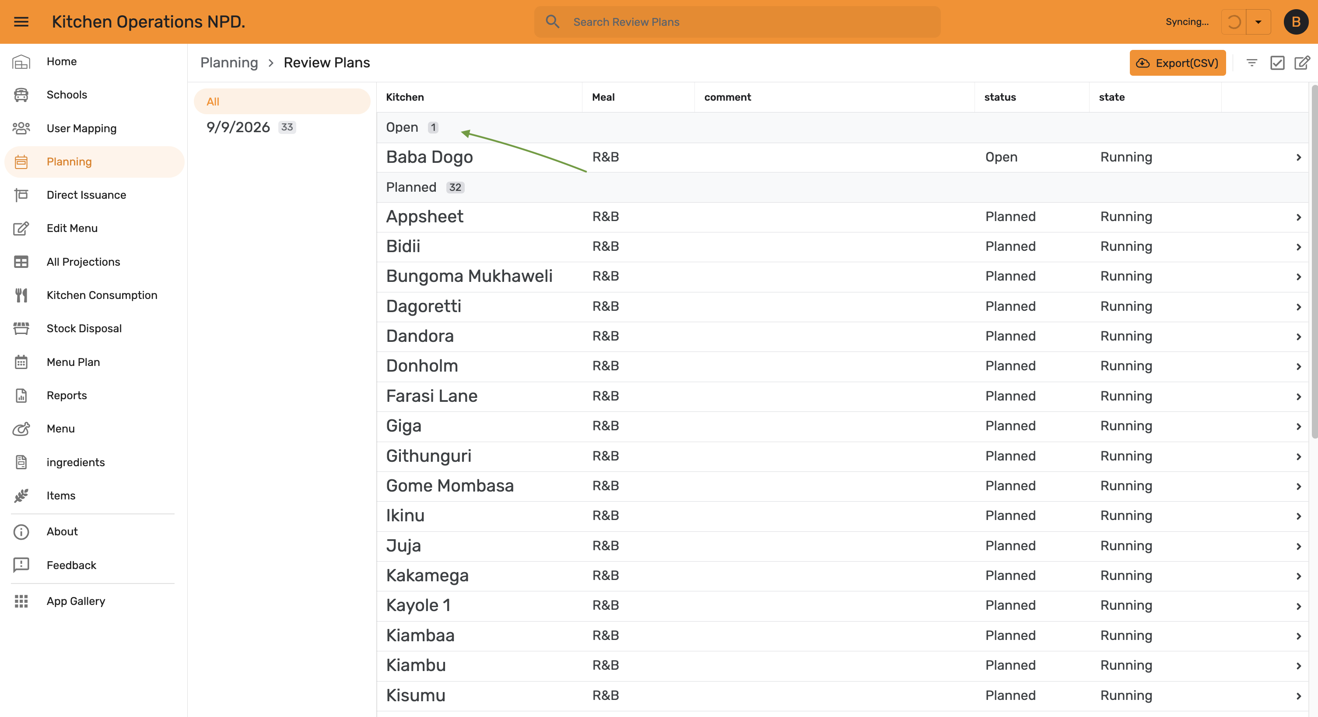Open the hamburger navigation menu

click(x=21, y=21)
